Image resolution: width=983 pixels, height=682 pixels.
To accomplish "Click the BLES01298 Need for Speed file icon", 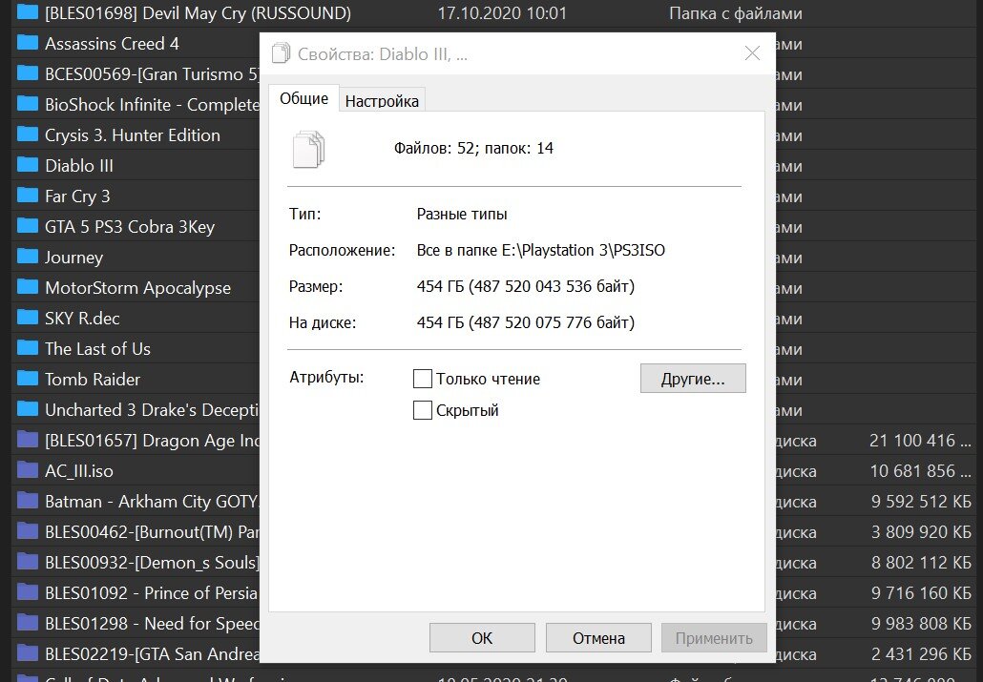I will (x=27, y=623).
